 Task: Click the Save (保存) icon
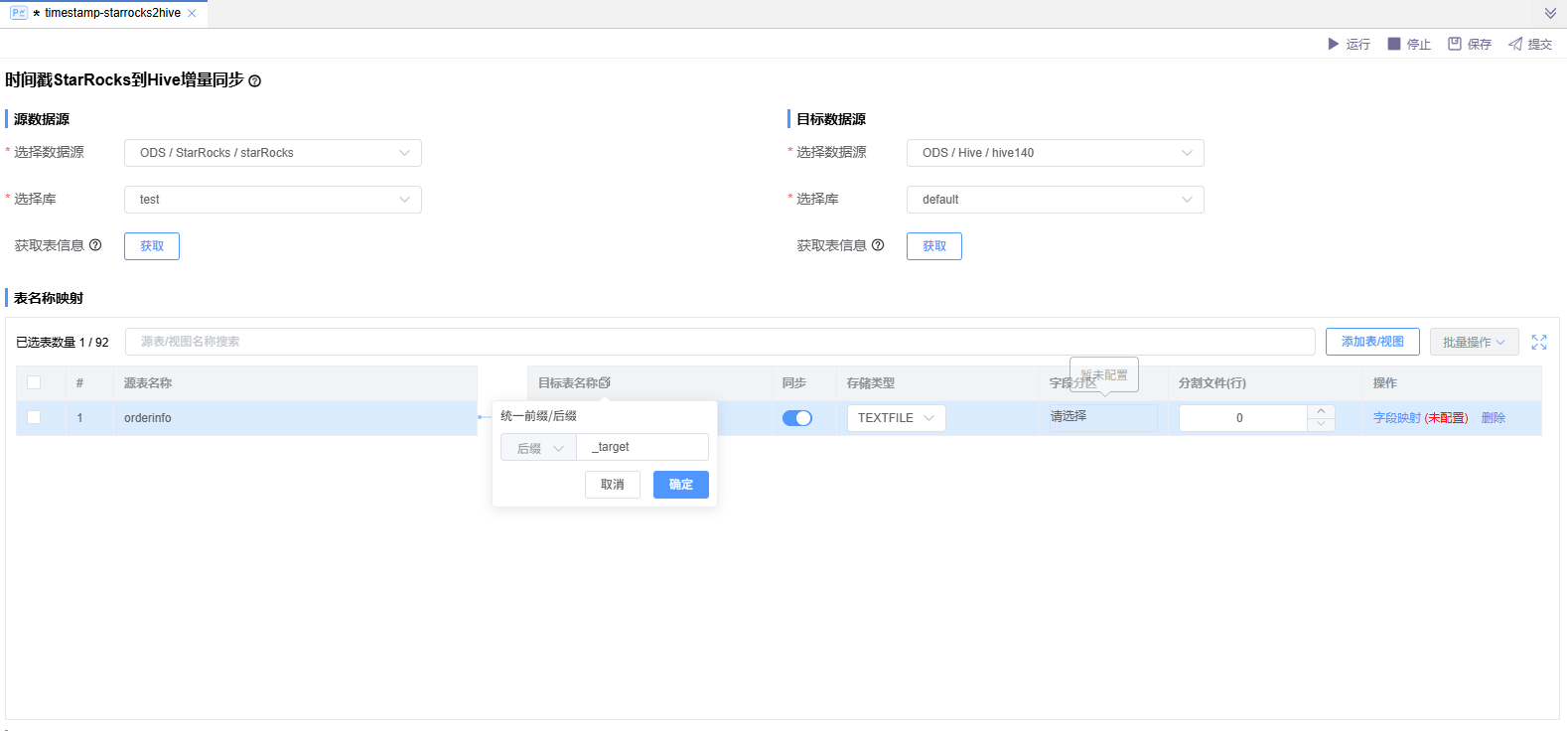pos(1455,44)
